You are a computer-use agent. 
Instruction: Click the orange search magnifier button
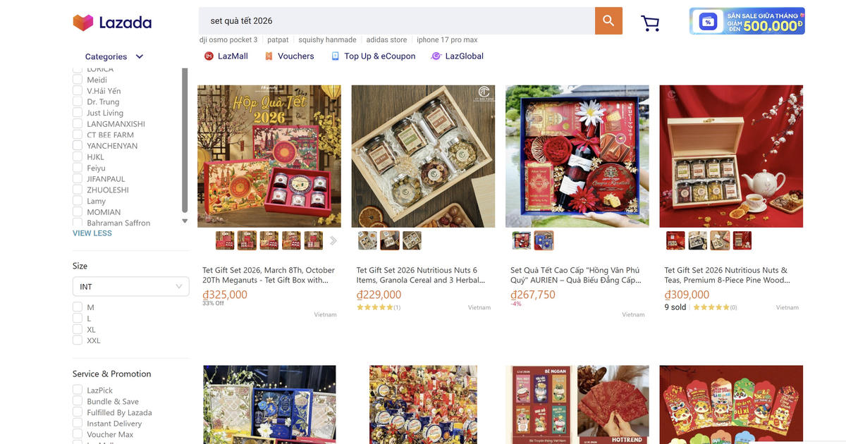608,20
